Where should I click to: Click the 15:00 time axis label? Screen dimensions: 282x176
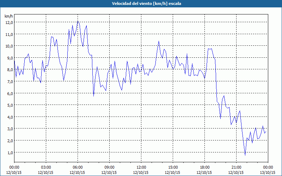173,168
